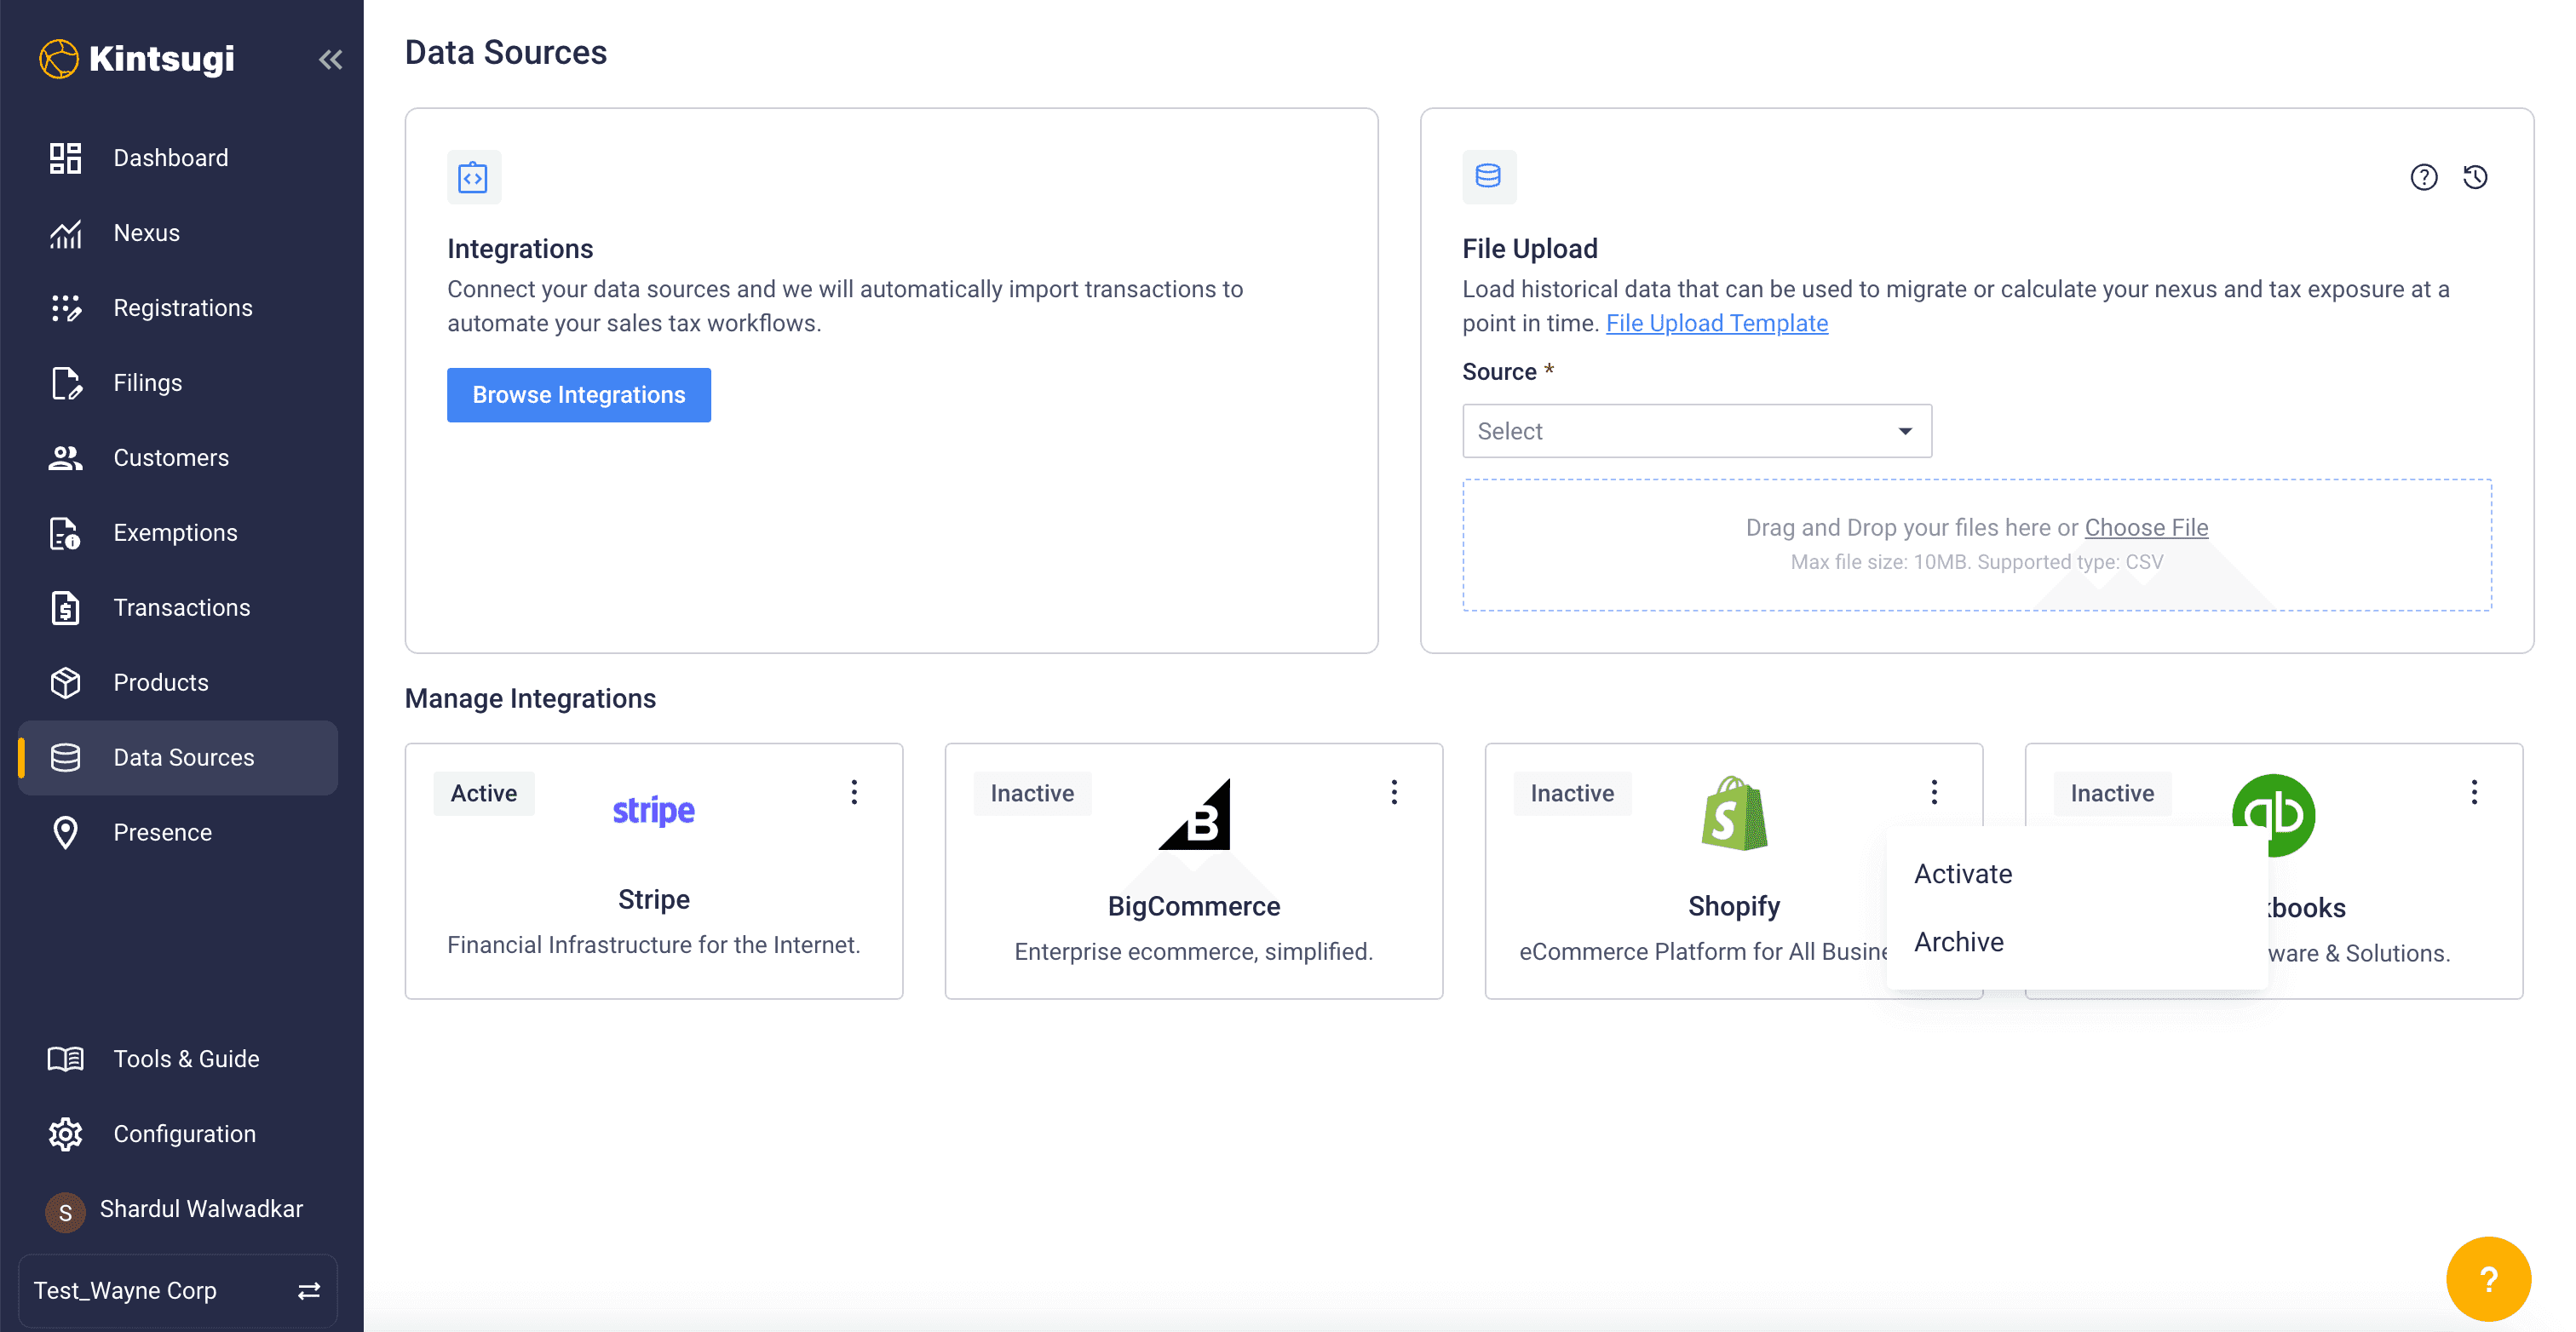The width and height of the screenshot is (2576, 1332).
Task: Click the Browse Integrations button
Action: click(578, 395)
